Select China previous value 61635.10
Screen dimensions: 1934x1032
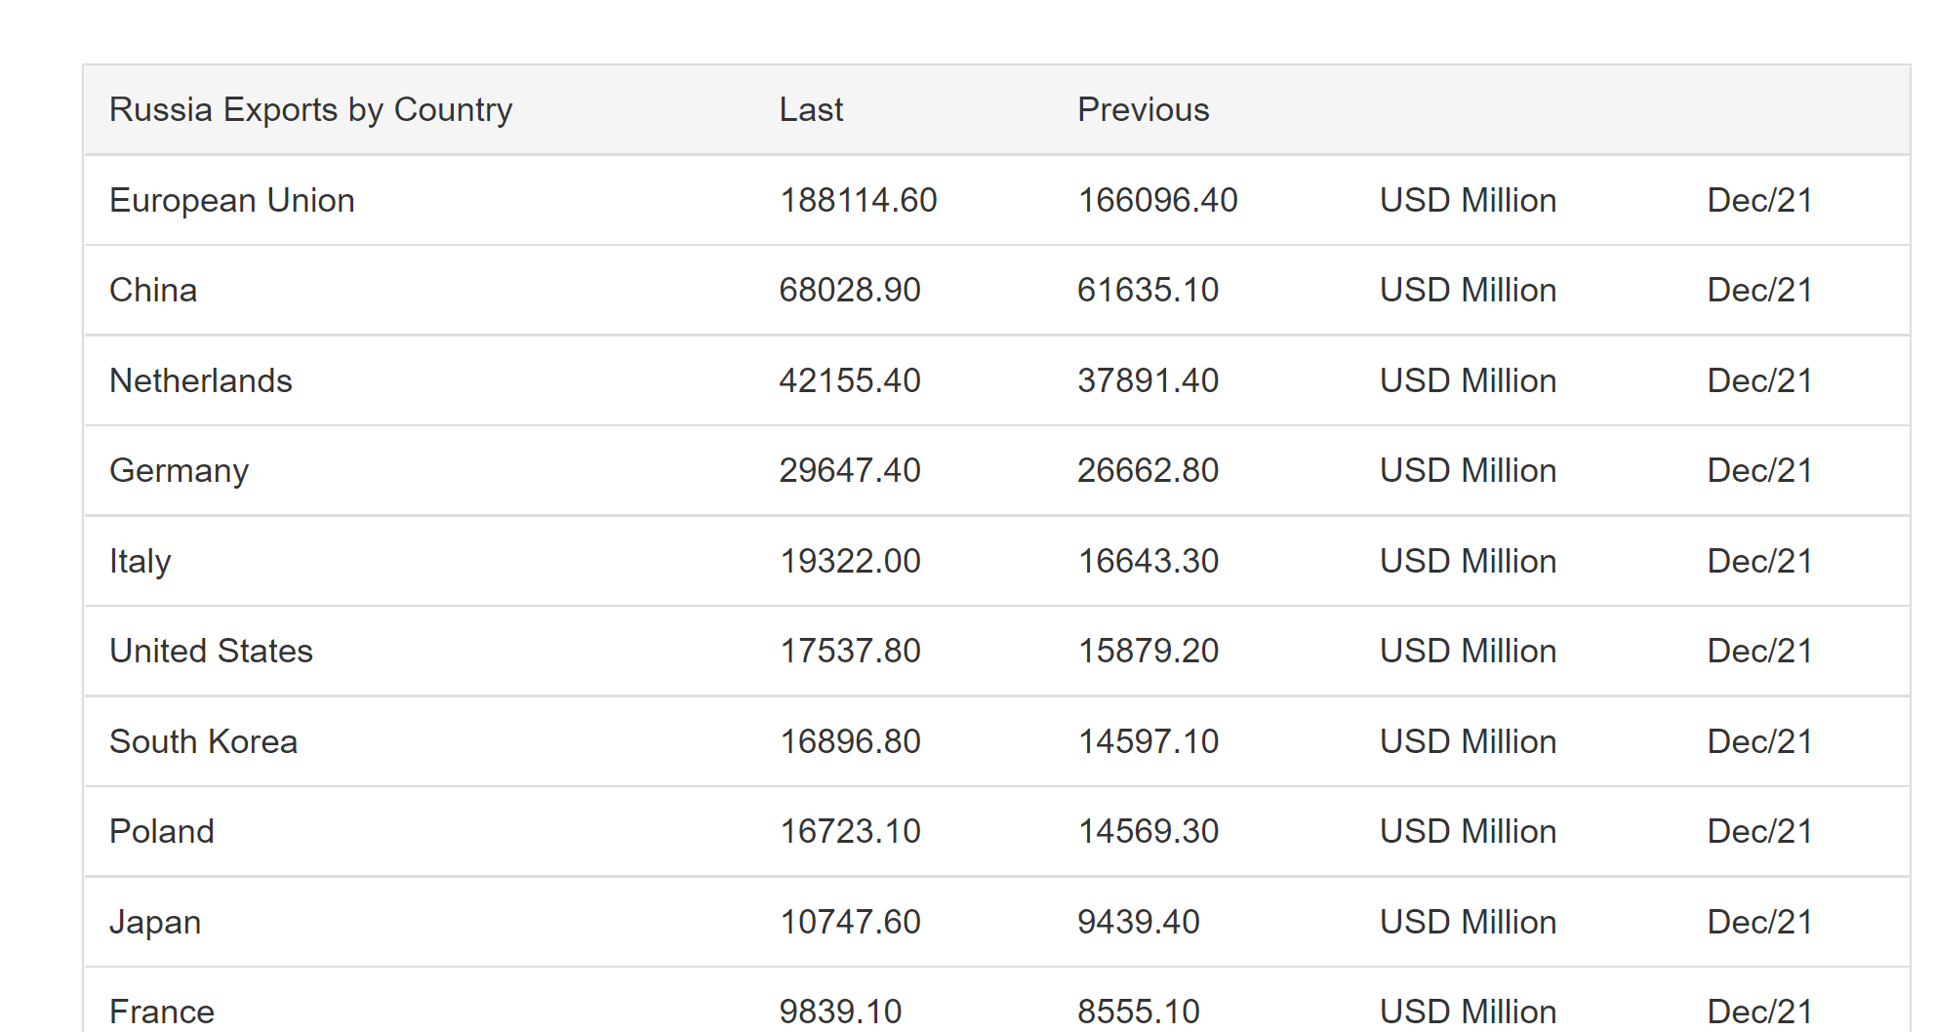point(1148,290)
